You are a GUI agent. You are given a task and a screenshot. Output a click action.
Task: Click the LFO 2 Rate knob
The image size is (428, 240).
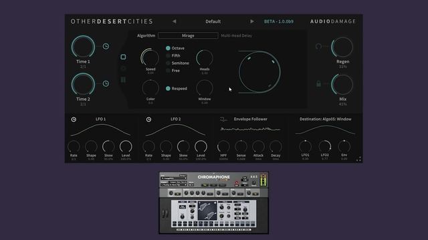[x=148, y=147]
